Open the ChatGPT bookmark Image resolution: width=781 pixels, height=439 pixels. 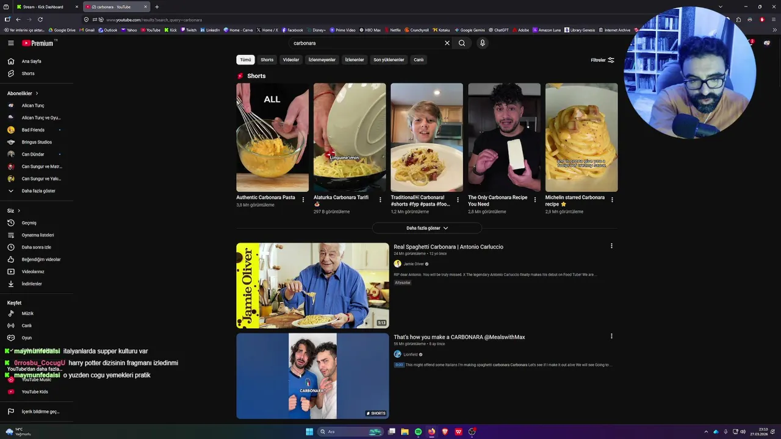(x=498, y=30)
